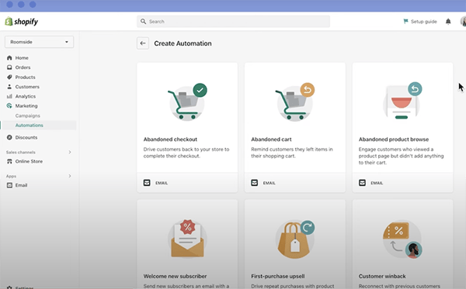Viewport: 466px width, 289px height.
Task: Open Online Store channel
Action: point(29,161)
